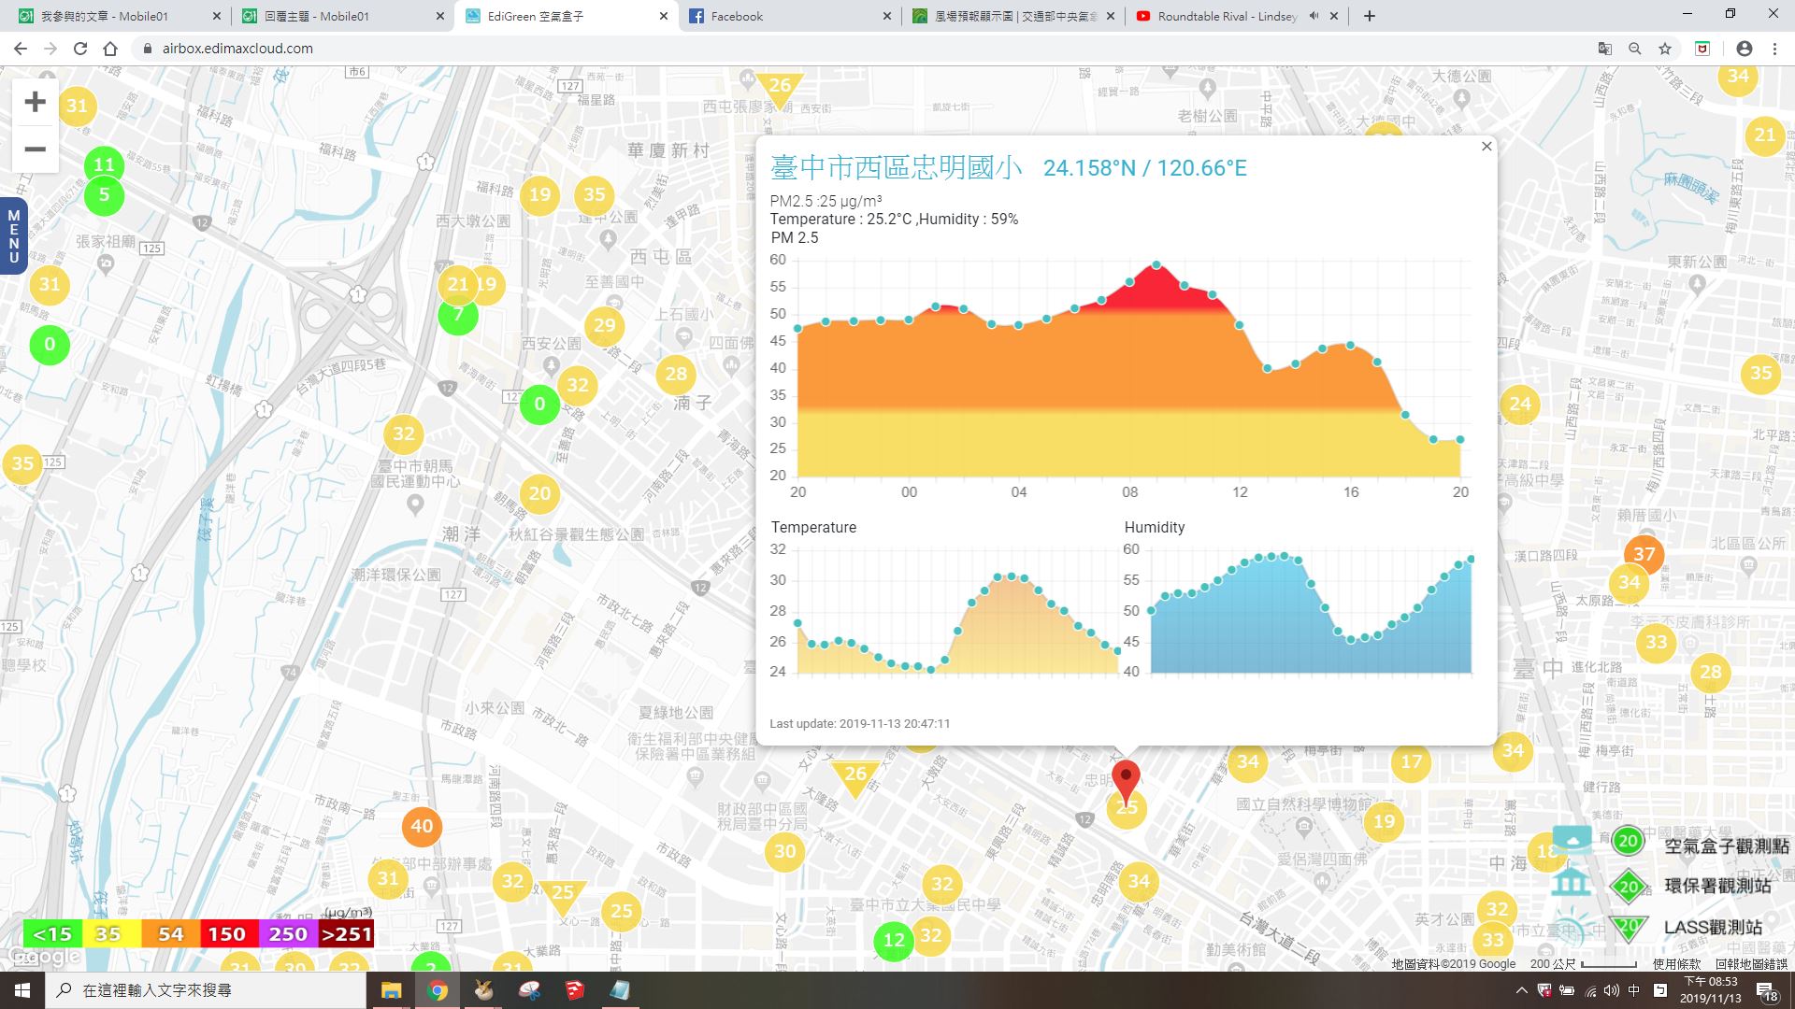This screenshot has height=1009, width=1795.
Task: Click station title 臺中市西區忠明國小
Action: click(x=896, y=167)
